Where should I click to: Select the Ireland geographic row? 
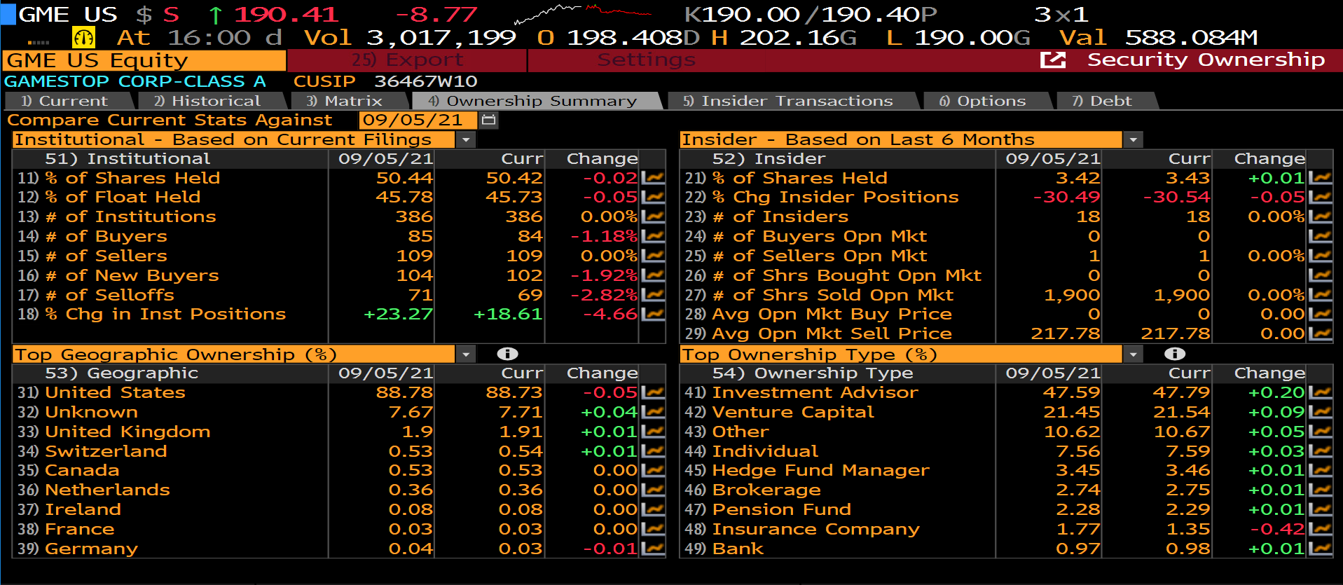[x=83, y=509]
